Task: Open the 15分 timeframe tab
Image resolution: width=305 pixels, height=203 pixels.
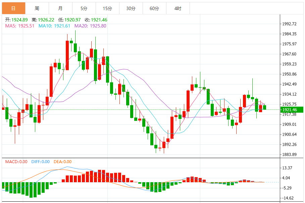Action: coord(108,8)
